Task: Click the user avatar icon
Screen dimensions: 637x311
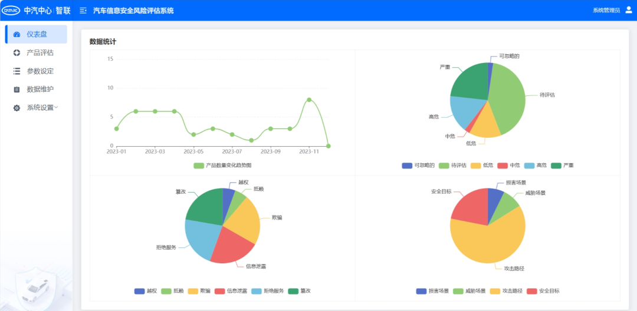Action: click(x=629, y=10)
